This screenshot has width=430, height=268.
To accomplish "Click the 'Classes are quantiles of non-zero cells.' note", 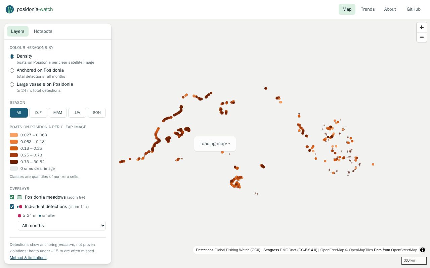I will (45, 177).
